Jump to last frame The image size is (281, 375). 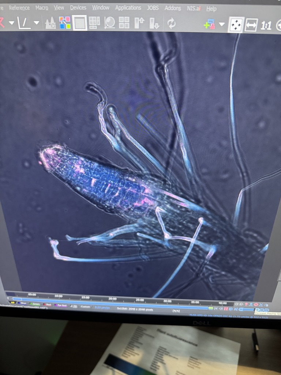[x=236, y=309]
